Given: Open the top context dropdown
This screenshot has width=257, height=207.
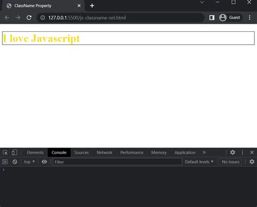Looking at the screenshot, I should tap(29, 162).
